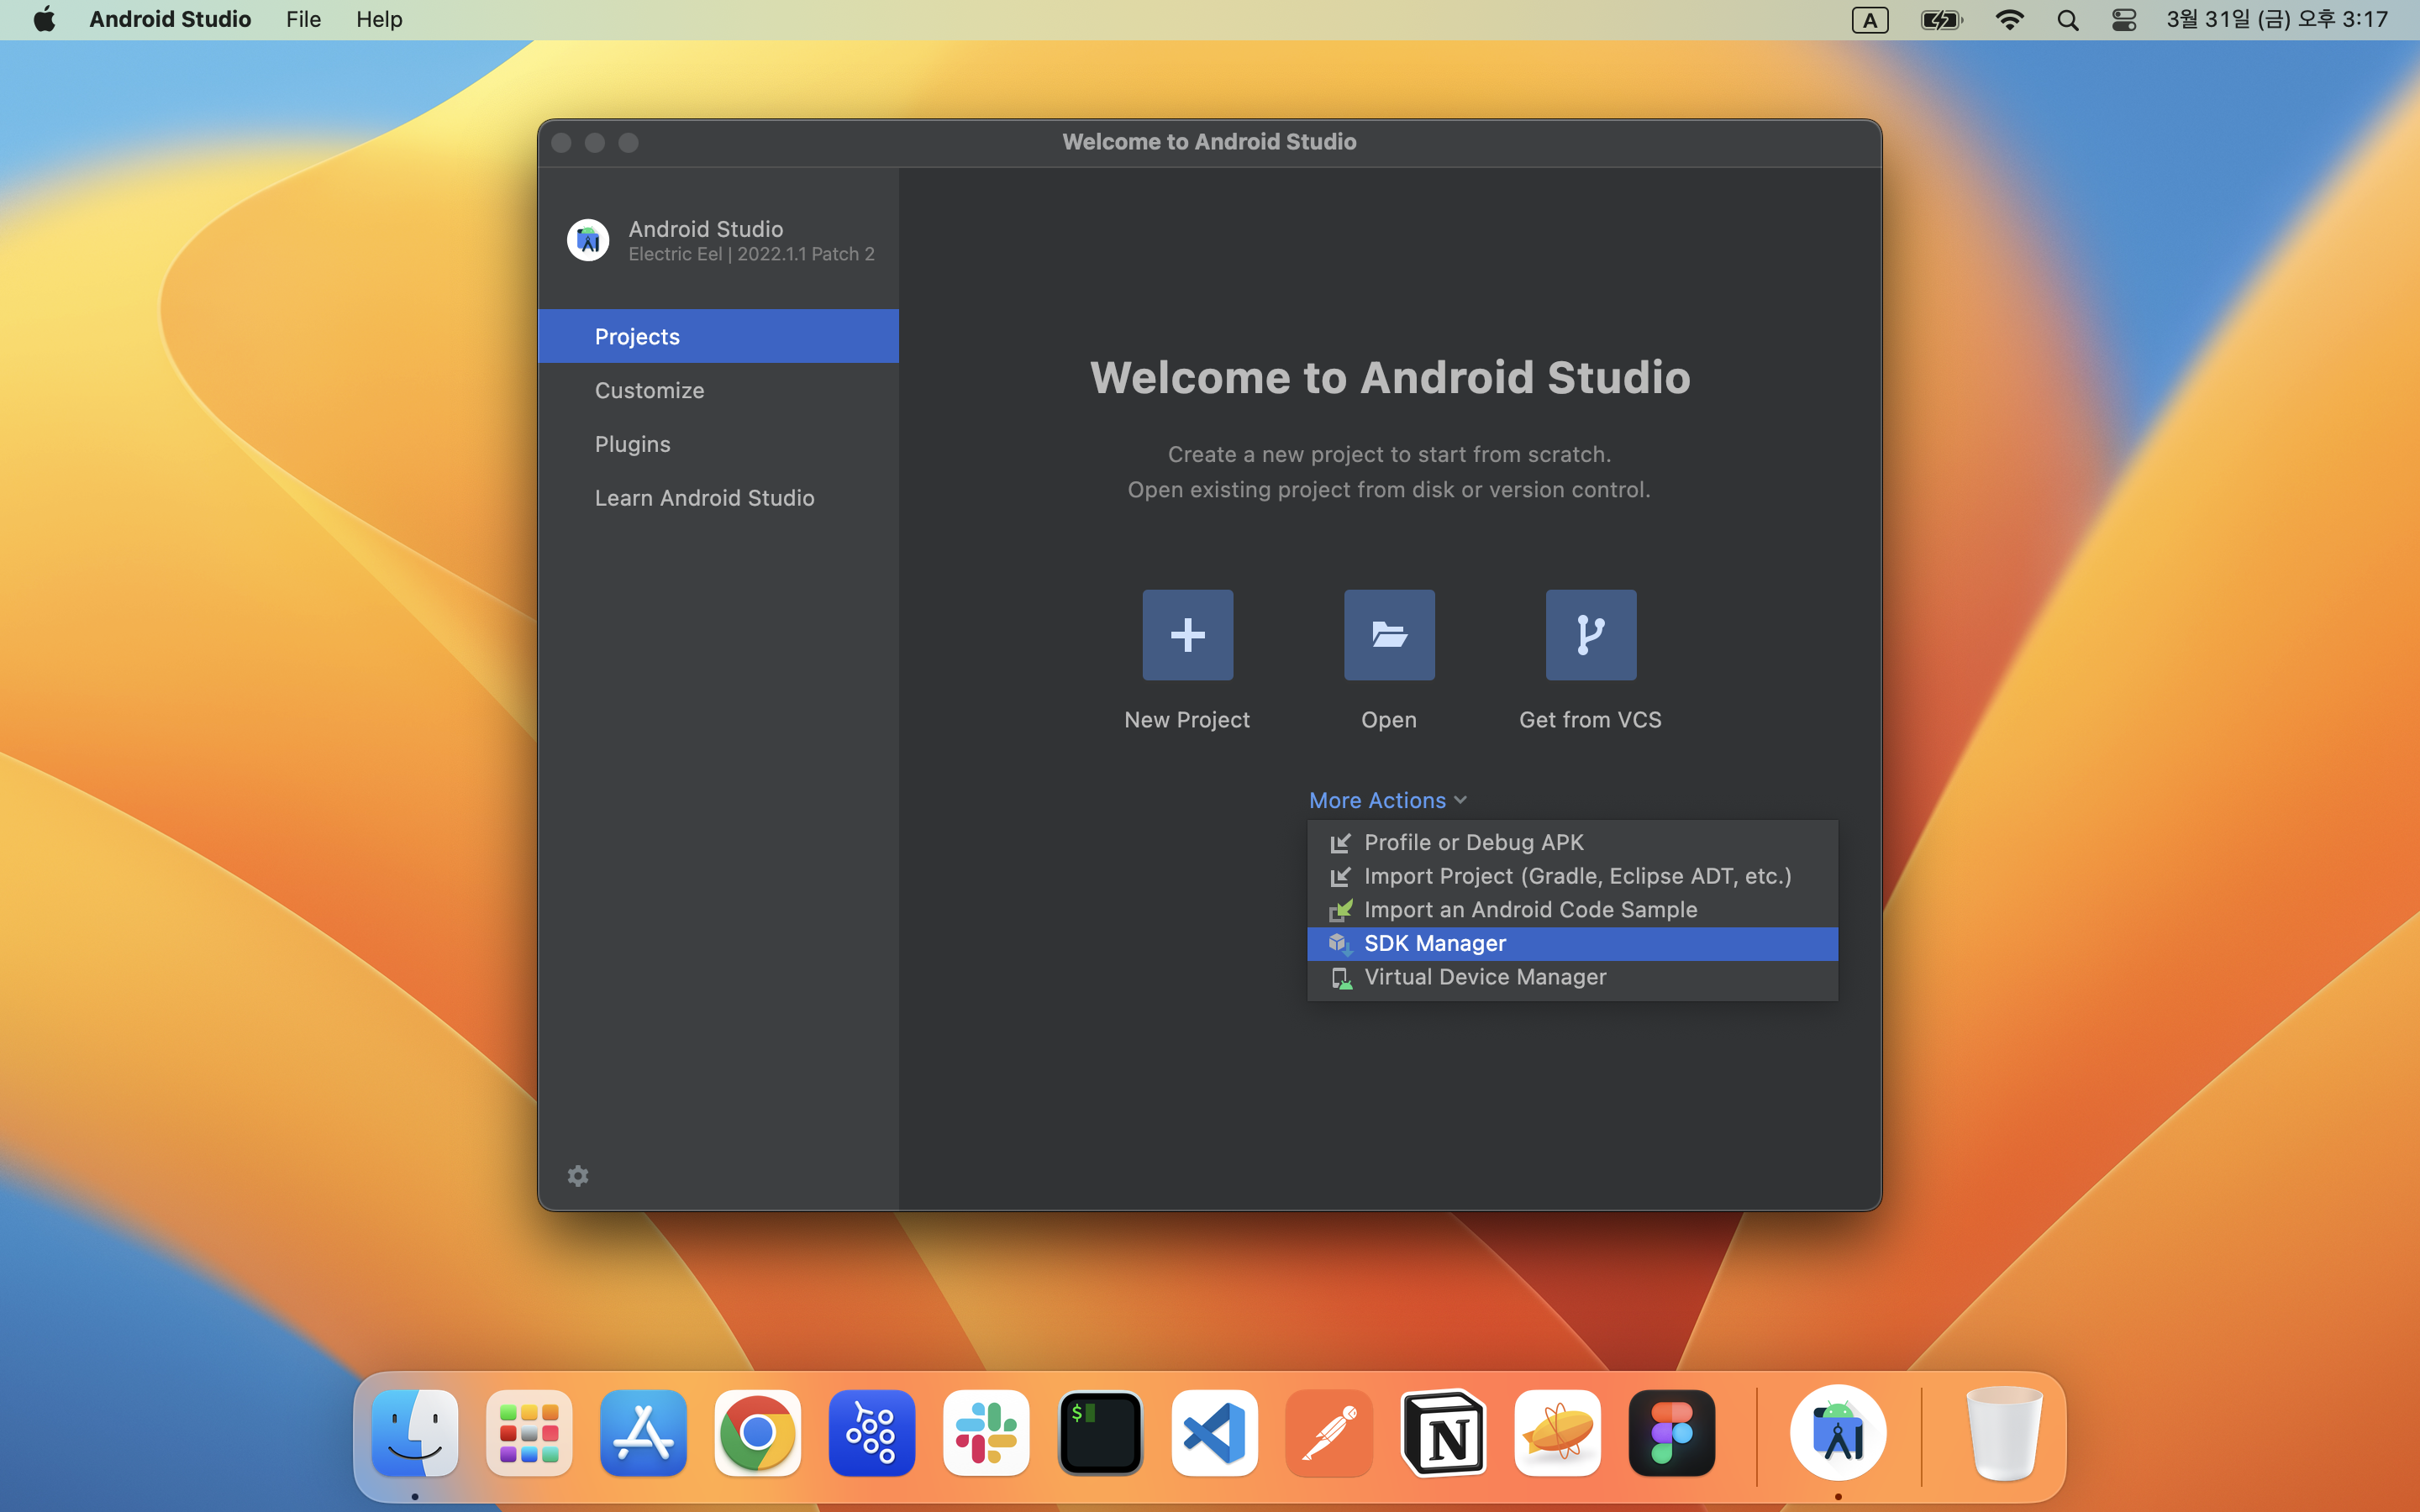The width and height of the screenshot is (2420, 1512).
Task: Open Launchpad from the Dock
Action: click(529, 1433)
